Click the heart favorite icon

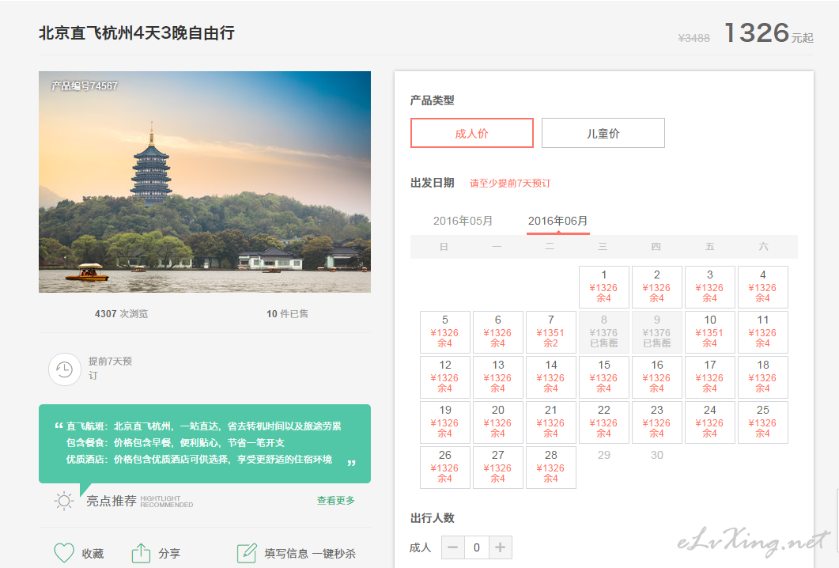click(x=64, y=552)
